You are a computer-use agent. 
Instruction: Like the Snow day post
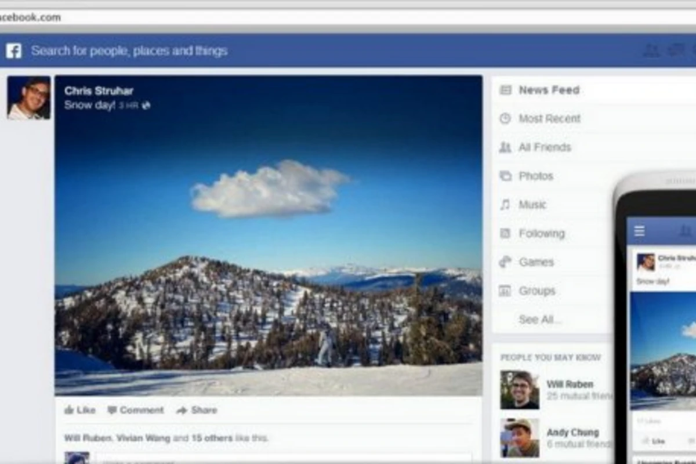[x=79, y=410]
